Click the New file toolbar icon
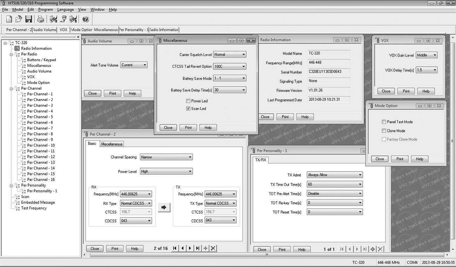 tap(9, 19)
